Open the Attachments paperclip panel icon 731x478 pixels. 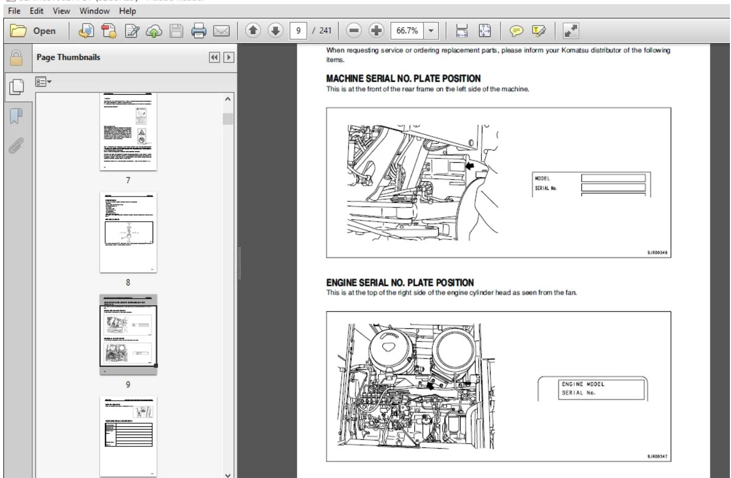(x=17, y=144)
